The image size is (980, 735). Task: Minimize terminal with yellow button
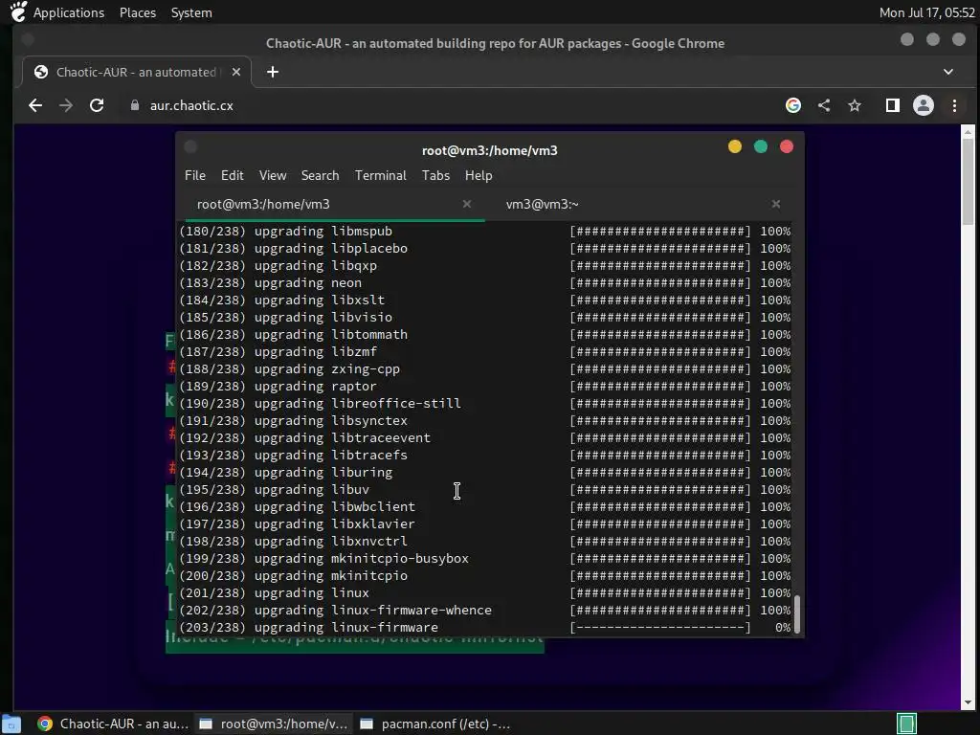[735, 146]
